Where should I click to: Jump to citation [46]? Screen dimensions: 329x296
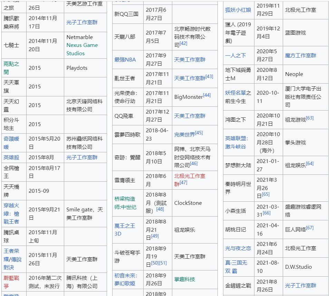pyautogui.click(x=194, y=163)
